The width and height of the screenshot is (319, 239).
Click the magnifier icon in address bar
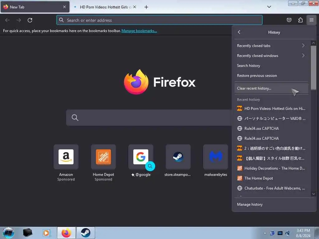click(61, 20)
